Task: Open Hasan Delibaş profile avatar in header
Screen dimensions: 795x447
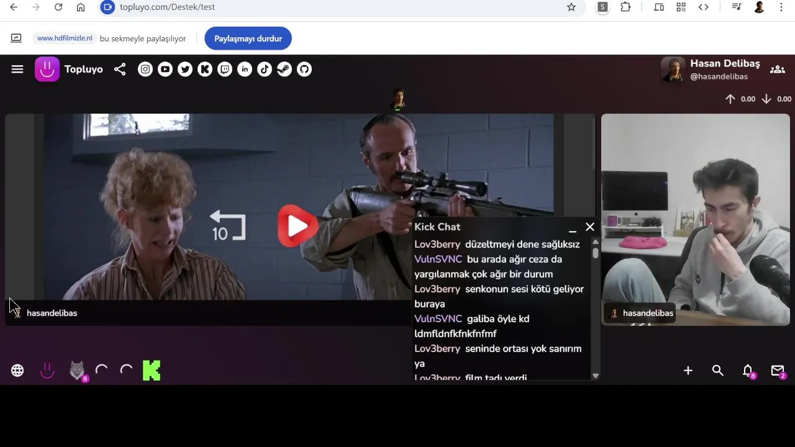Action: 673,70
